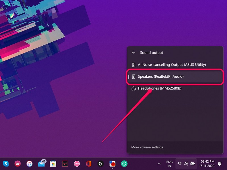Open osu! from the taskbar
The height and width of the screenshot is (170, 227).
[x=77, y=163]
